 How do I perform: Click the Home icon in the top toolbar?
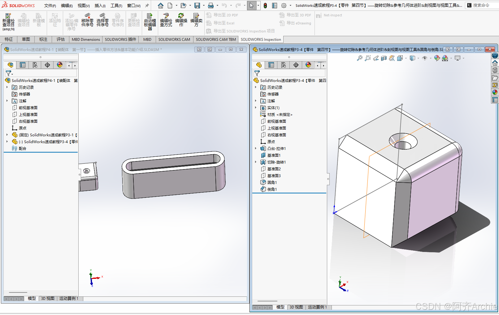coord(160,6)
